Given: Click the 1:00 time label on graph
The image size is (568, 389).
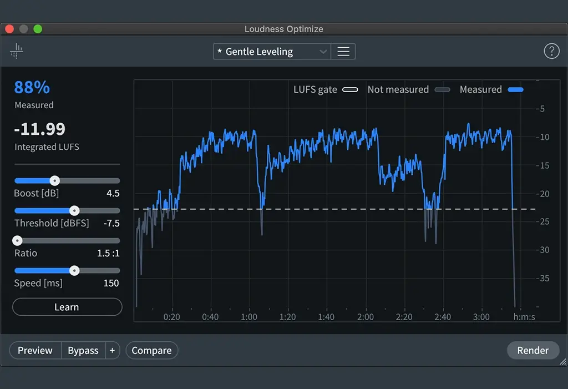Looking at the screenshot, I should pyautogui.click(x=249, y=317).
